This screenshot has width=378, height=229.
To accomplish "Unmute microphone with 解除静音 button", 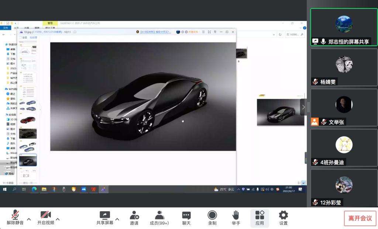I will point(15,218).
